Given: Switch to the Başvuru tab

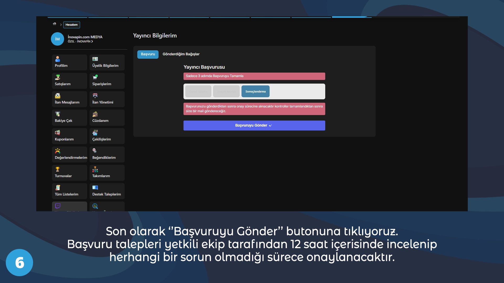Looking at the screenshot, I should coord(148,54).
